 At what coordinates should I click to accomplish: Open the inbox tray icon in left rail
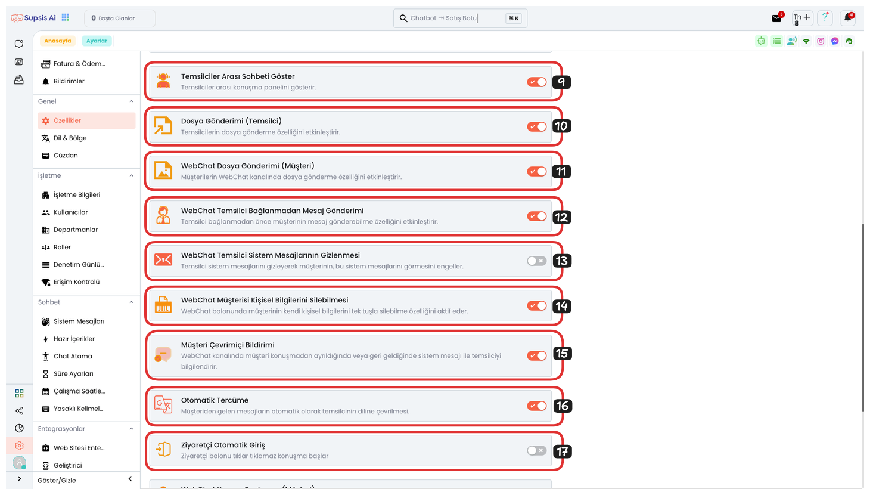[x=19, y=80]
